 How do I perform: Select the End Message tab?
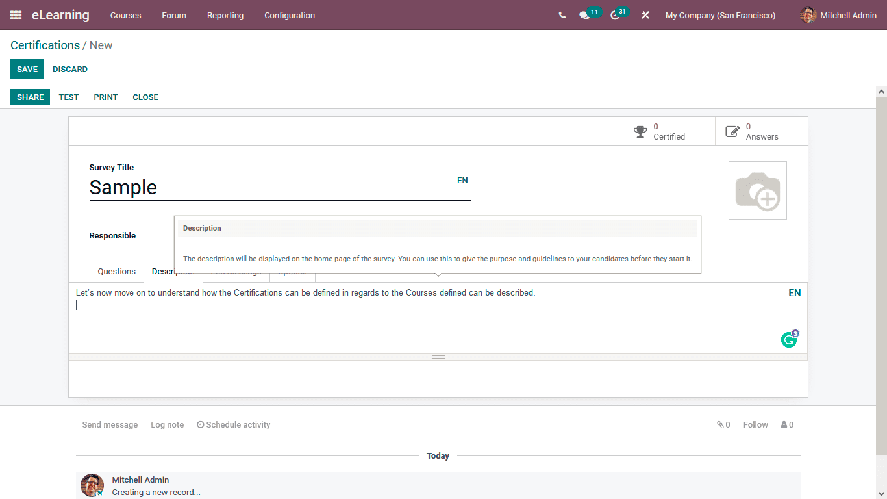(236, 271)
